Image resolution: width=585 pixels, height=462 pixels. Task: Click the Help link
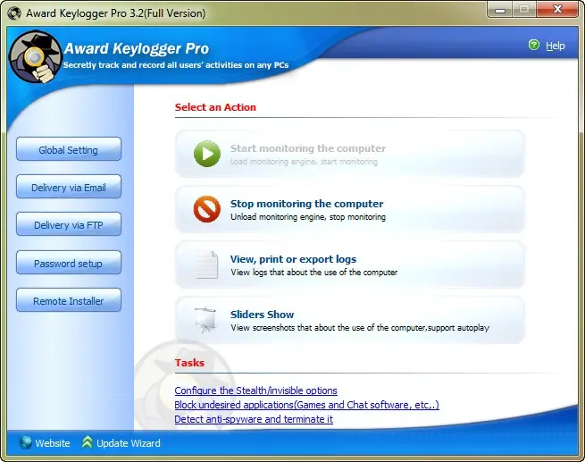[x=556, y=46]
